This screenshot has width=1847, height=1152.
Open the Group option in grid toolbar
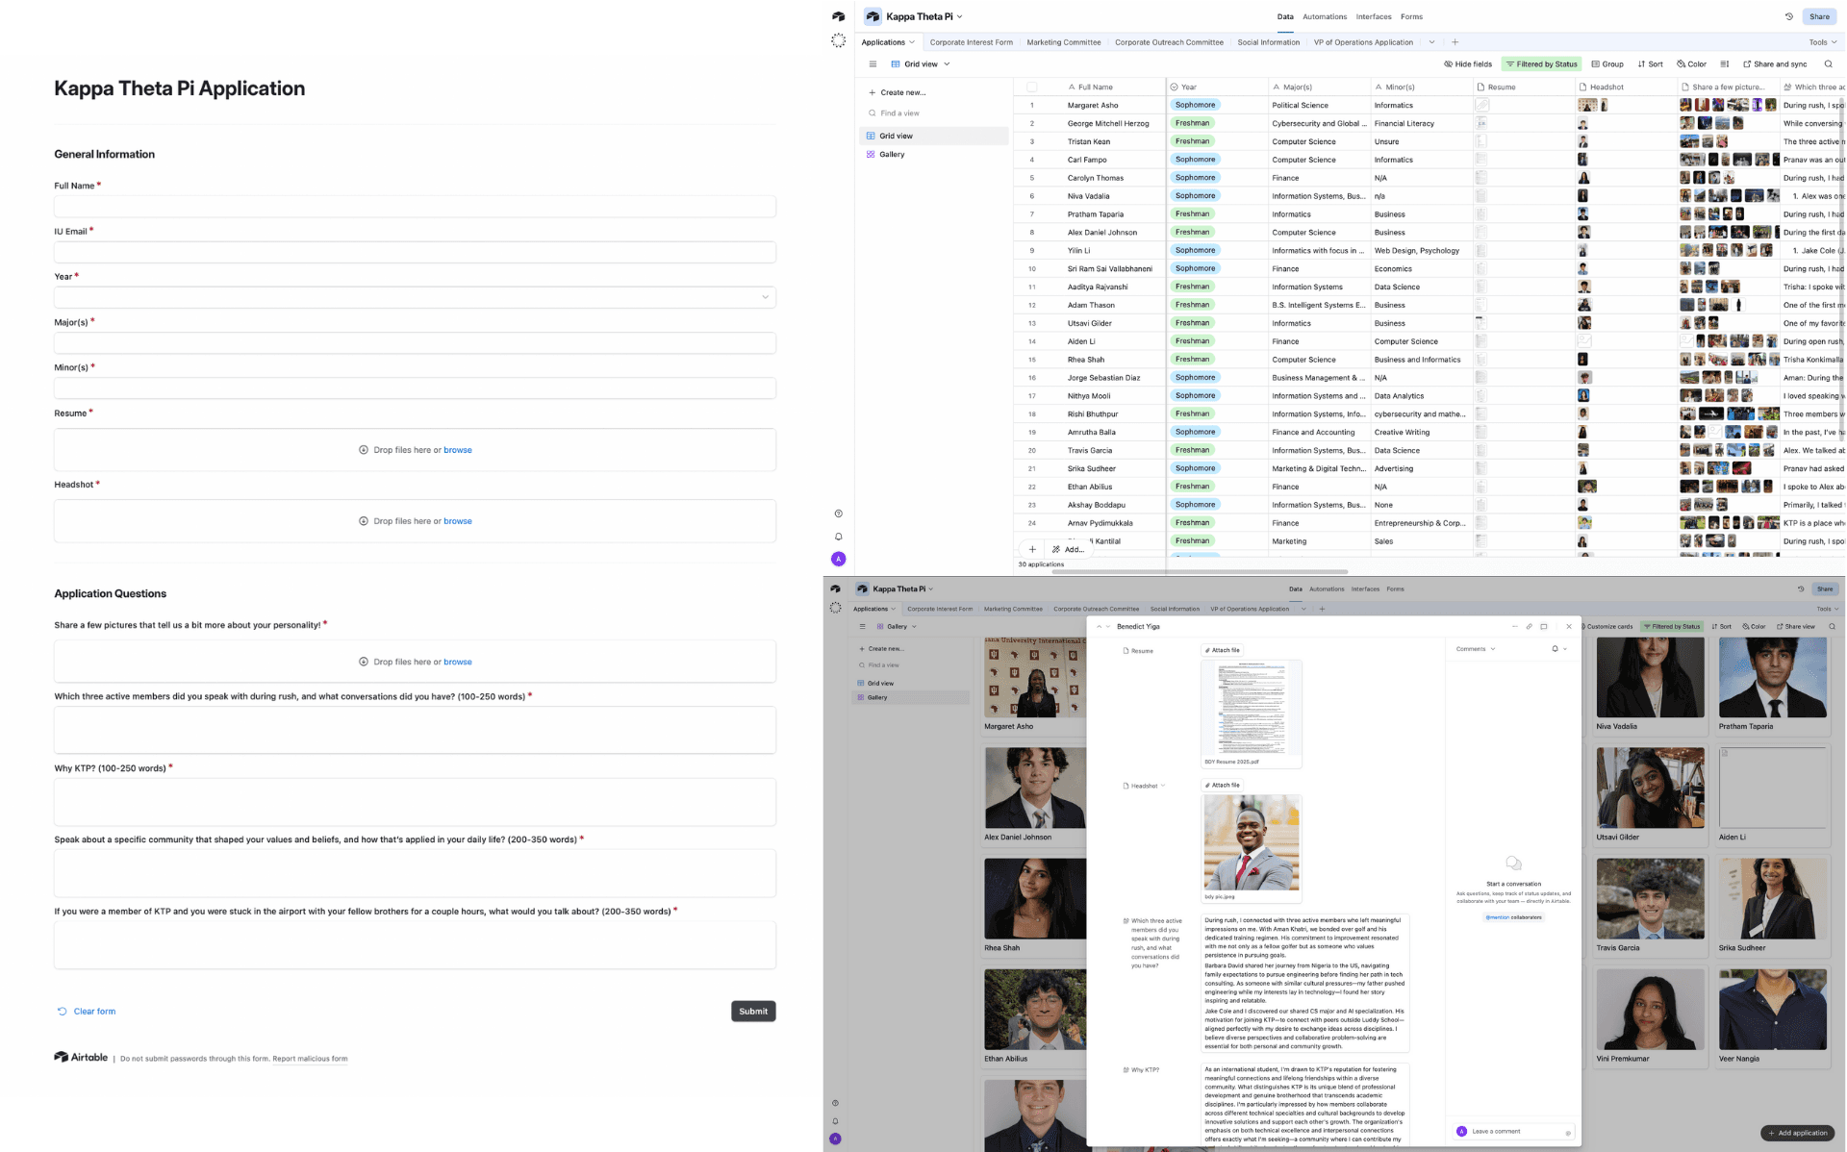point(1607,64)
